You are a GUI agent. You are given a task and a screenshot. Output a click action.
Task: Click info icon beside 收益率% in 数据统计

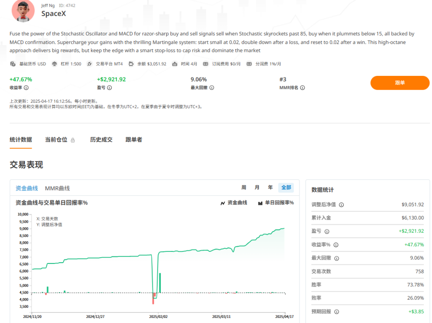click(x=336, y=245)
